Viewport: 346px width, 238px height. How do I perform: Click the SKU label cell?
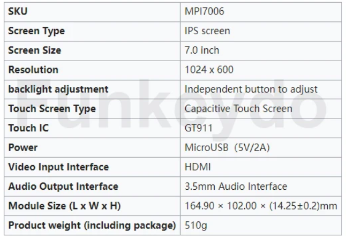pyautogui.click(x=18, y=11)
